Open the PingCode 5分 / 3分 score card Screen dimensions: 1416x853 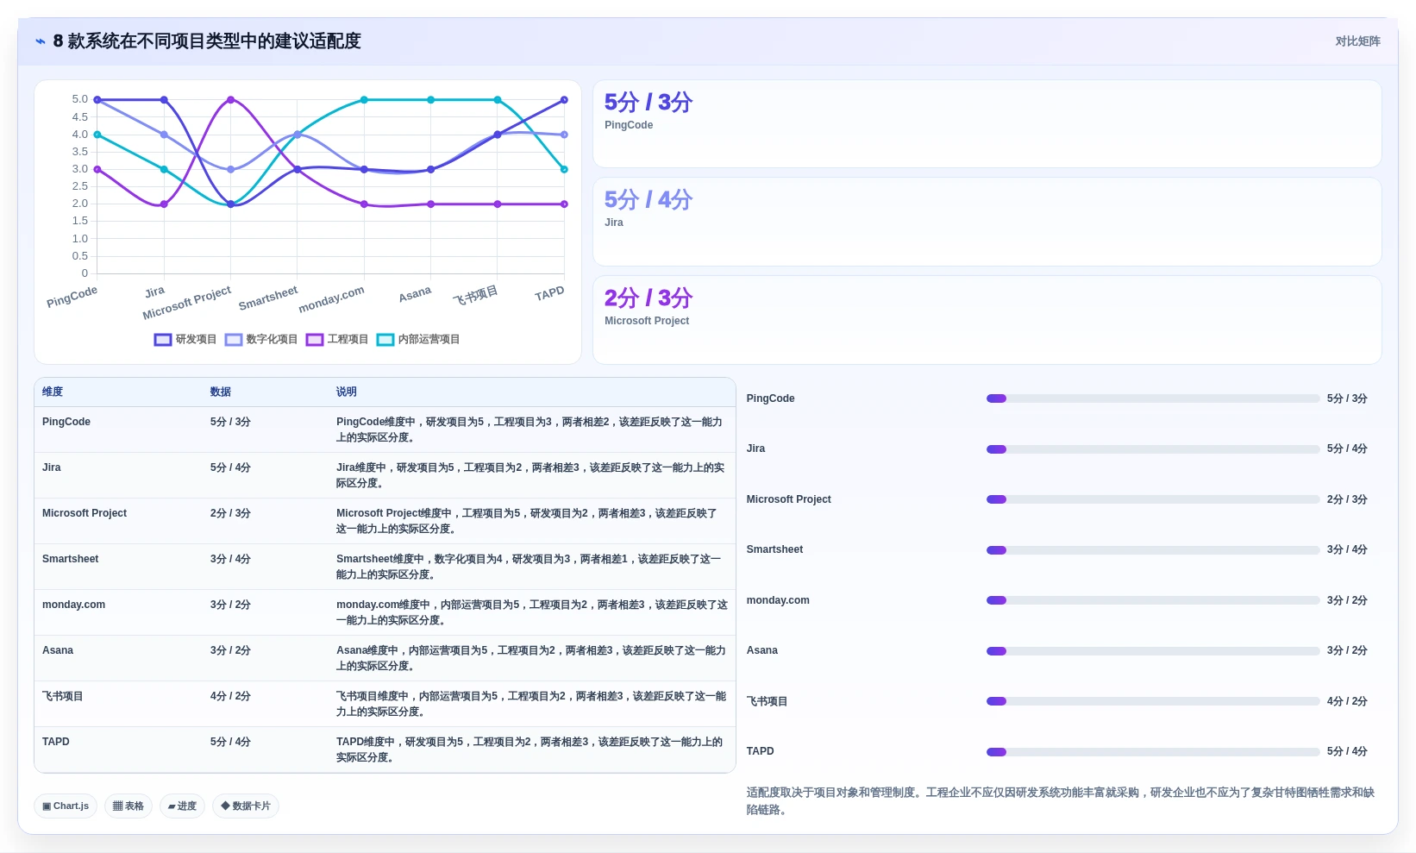[x=987, y=124]
